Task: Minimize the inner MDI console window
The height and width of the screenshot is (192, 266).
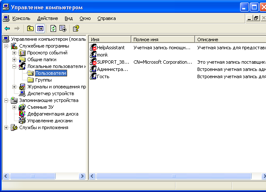Action: tap(249, 18)
